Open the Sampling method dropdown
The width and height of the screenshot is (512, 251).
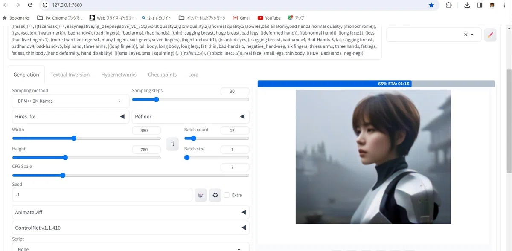pos(70,101)
